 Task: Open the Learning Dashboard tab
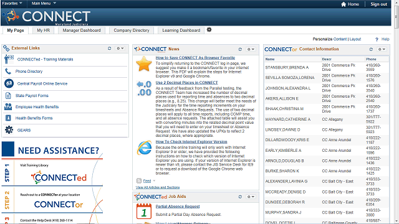pyautogui.click(x=181, y=30)
